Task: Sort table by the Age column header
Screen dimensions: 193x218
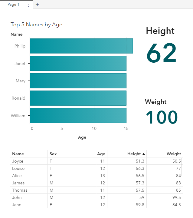Action: (x=101, y=154)
